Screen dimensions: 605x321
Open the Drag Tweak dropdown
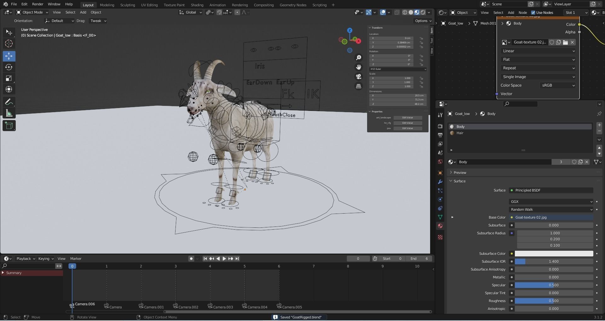pos(98,21)
